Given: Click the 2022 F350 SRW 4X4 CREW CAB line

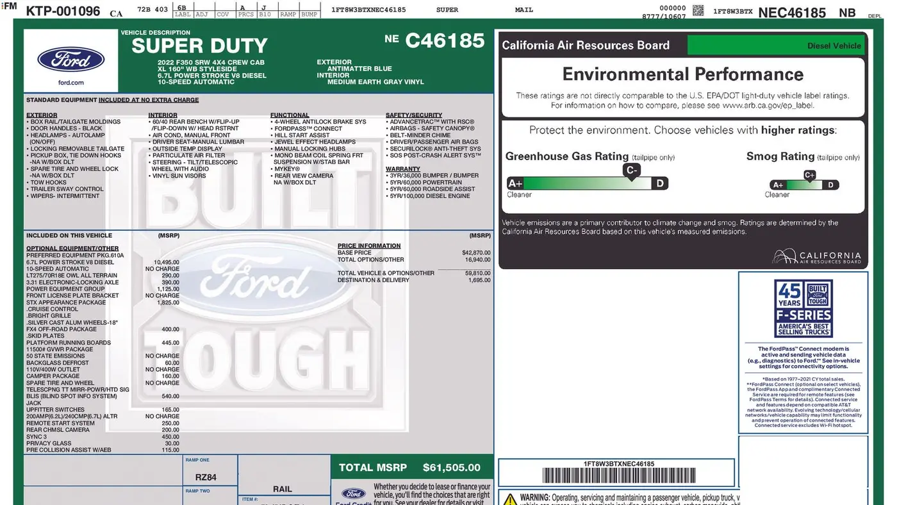Looking at the screenshot, I should point(211,63).
